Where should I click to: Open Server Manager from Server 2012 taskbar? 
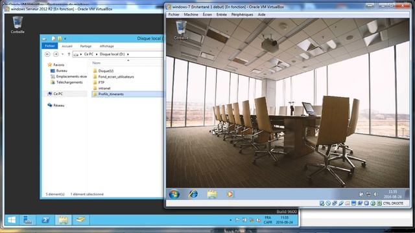click(x=28, y=220)
